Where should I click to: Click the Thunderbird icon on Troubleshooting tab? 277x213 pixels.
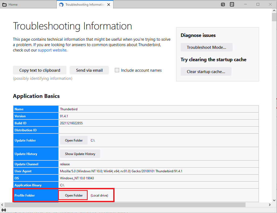[x=61, y=5]
